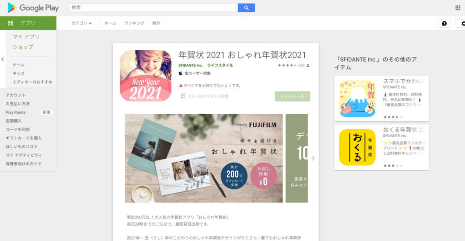Click the wishlist bookmark icon
The height and width of the screenshot is (241, 465).
pos(183,96)
